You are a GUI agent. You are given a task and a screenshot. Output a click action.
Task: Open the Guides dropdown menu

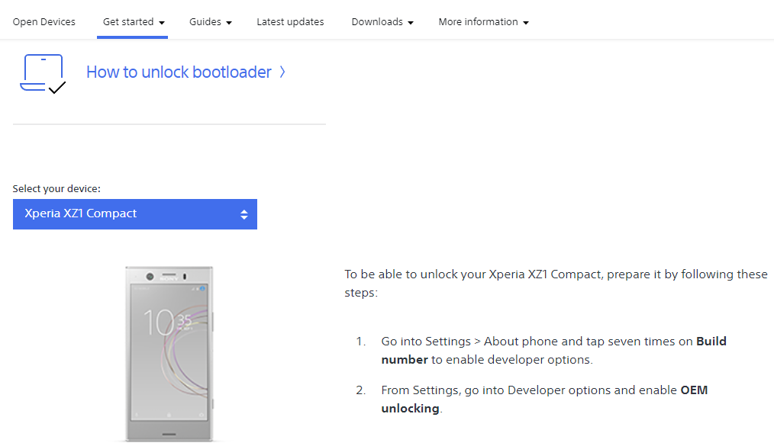(x=210, y=21)
